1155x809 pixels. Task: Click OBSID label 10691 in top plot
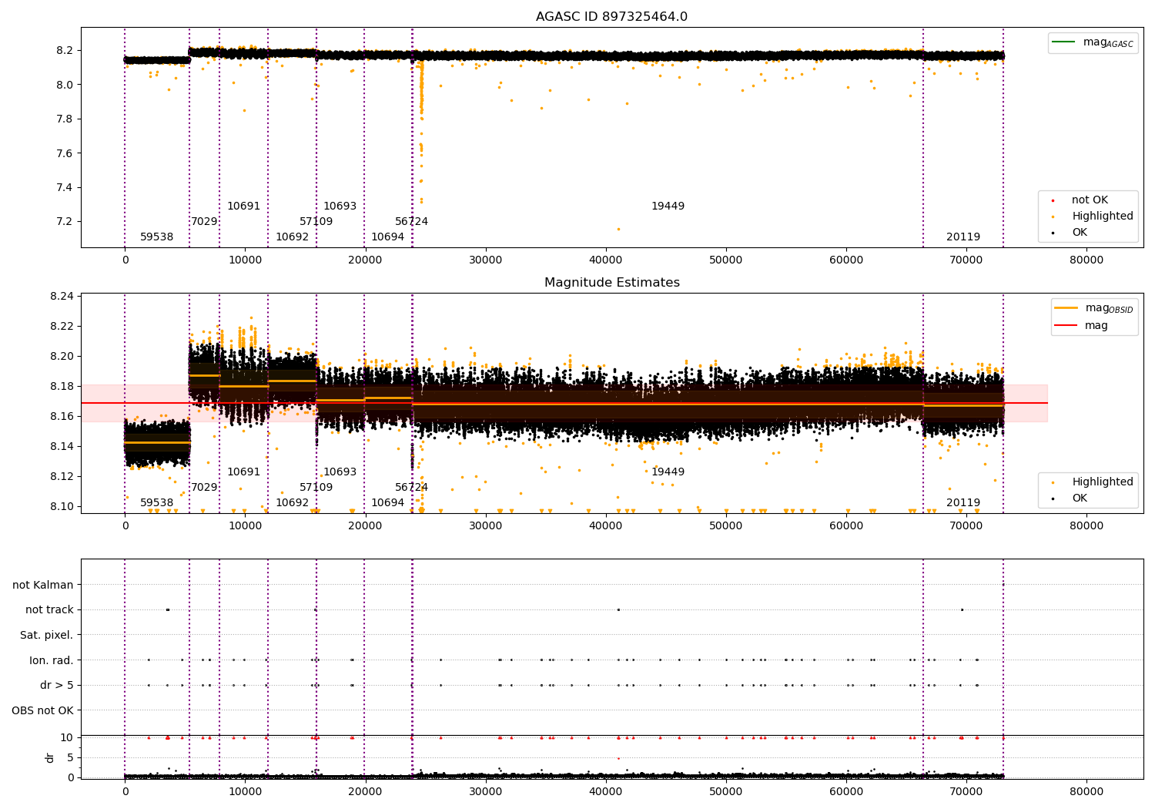[x=243, y=206]
